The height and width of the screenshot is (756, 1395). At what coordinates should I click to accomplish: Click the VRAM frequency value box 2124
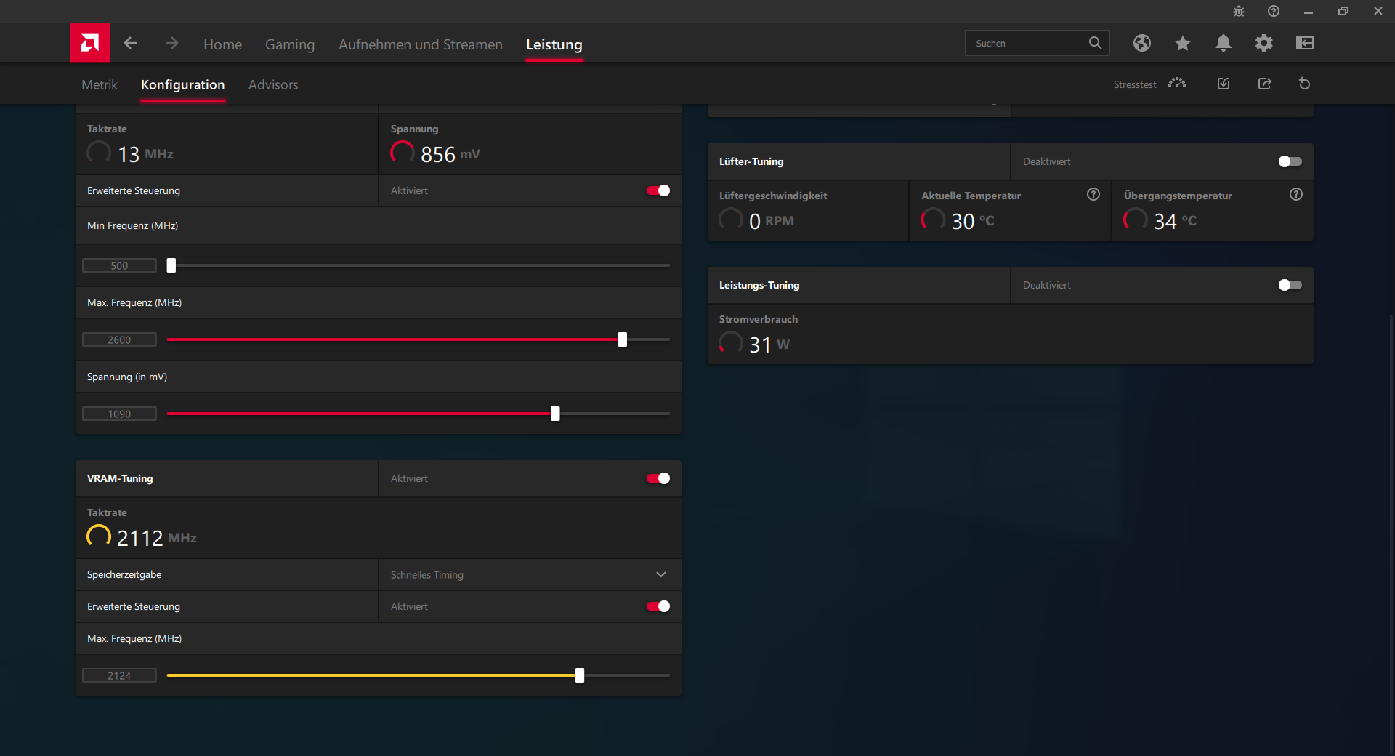point(119,675)
